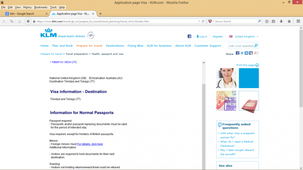Viewport: 303px width, 170px height.
Task: Open Destinations navigation item
Action: coord(115,46)
